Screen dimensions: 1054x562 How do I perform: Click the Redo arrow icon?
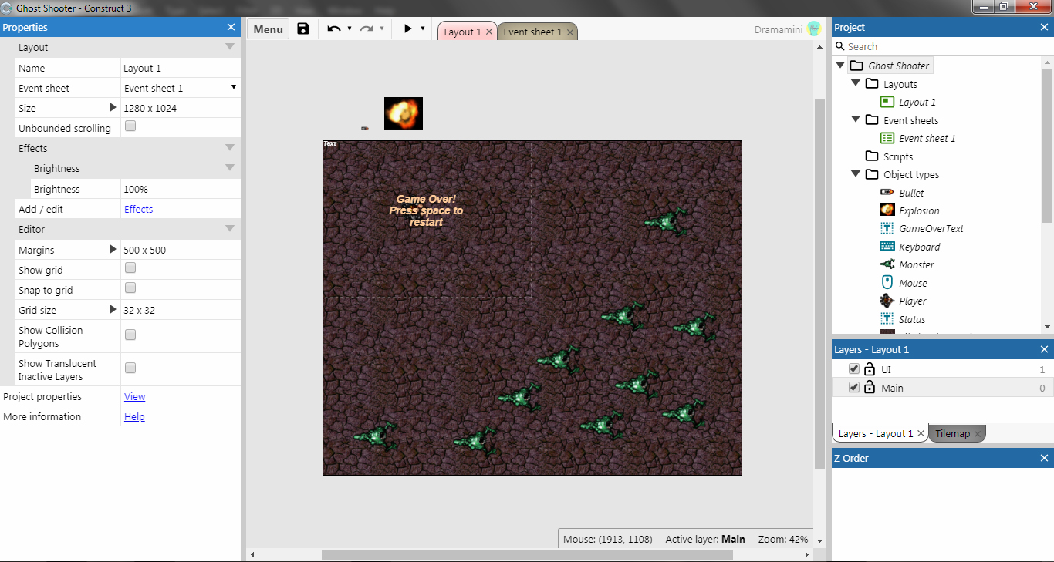tap(367, 29)
